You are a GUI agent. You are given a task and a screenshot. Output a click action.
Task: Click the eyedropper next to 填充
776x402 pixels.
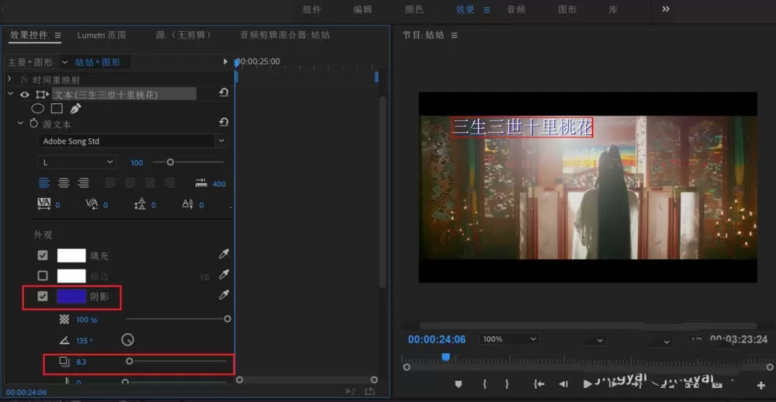click(224, 255)
